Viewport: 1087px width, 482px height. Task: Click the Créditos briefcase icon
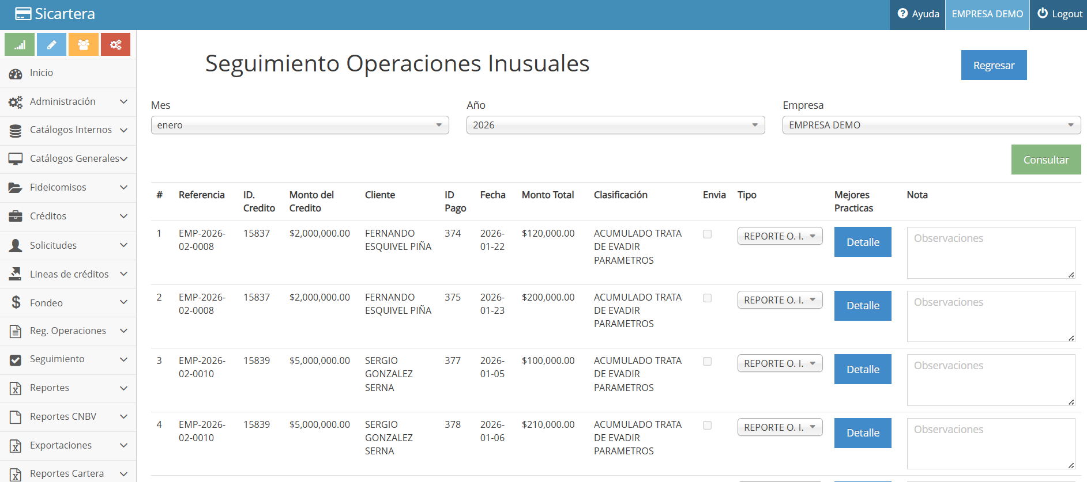[16, 217]
